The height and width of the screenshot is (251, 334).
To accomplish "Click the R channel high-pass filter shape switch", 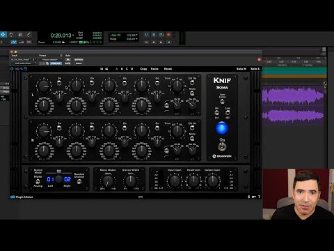I will [x=166, y=151].
